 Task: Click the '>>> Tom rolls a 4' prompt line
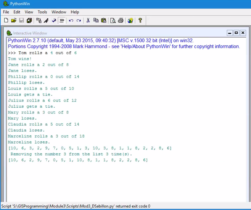tap(42, 53)
